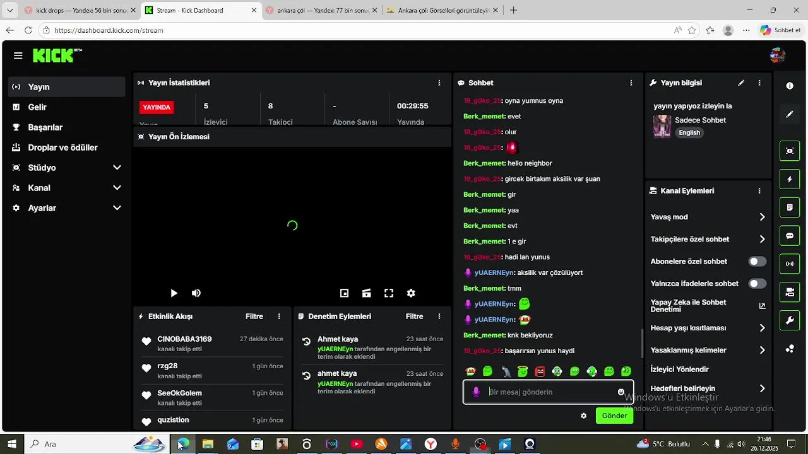
Task: Click the chat message input field
Action: click(x=548, y=392)
